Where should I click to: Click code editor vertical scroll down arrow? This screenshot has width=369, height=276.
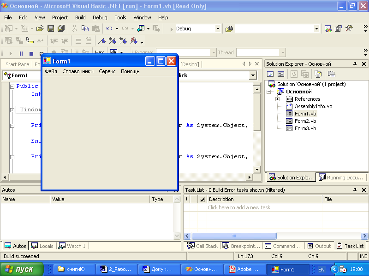(257, 169)
